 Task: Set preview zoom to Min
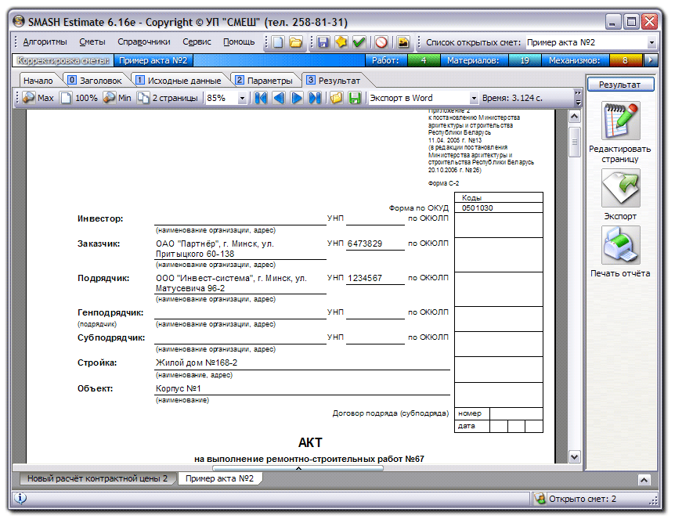click(117, 98)
